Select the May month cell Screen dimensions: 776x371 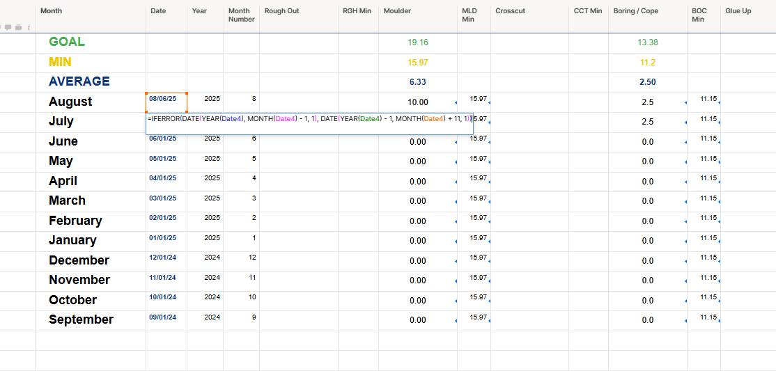coord(91,161)
